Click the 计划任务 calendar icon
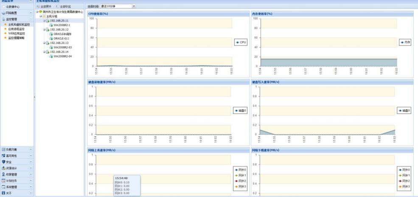The width and height of the screenshot is (418, 197). (3, 180)
